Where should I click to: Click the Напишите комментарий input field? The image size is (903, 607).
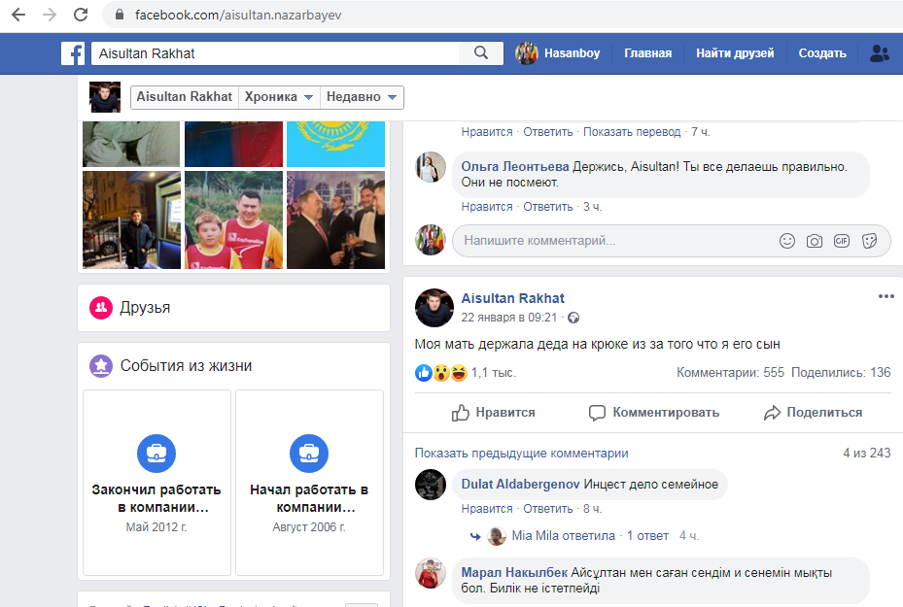tap(612, 241)
